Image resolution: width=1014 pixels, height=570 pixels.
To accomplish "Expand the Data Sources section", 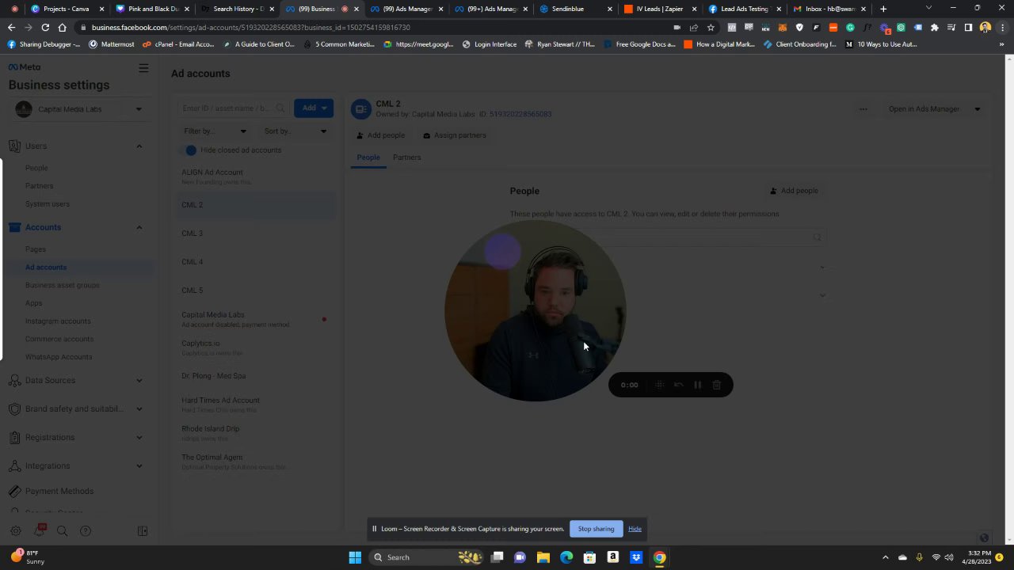I will point(139,381).
